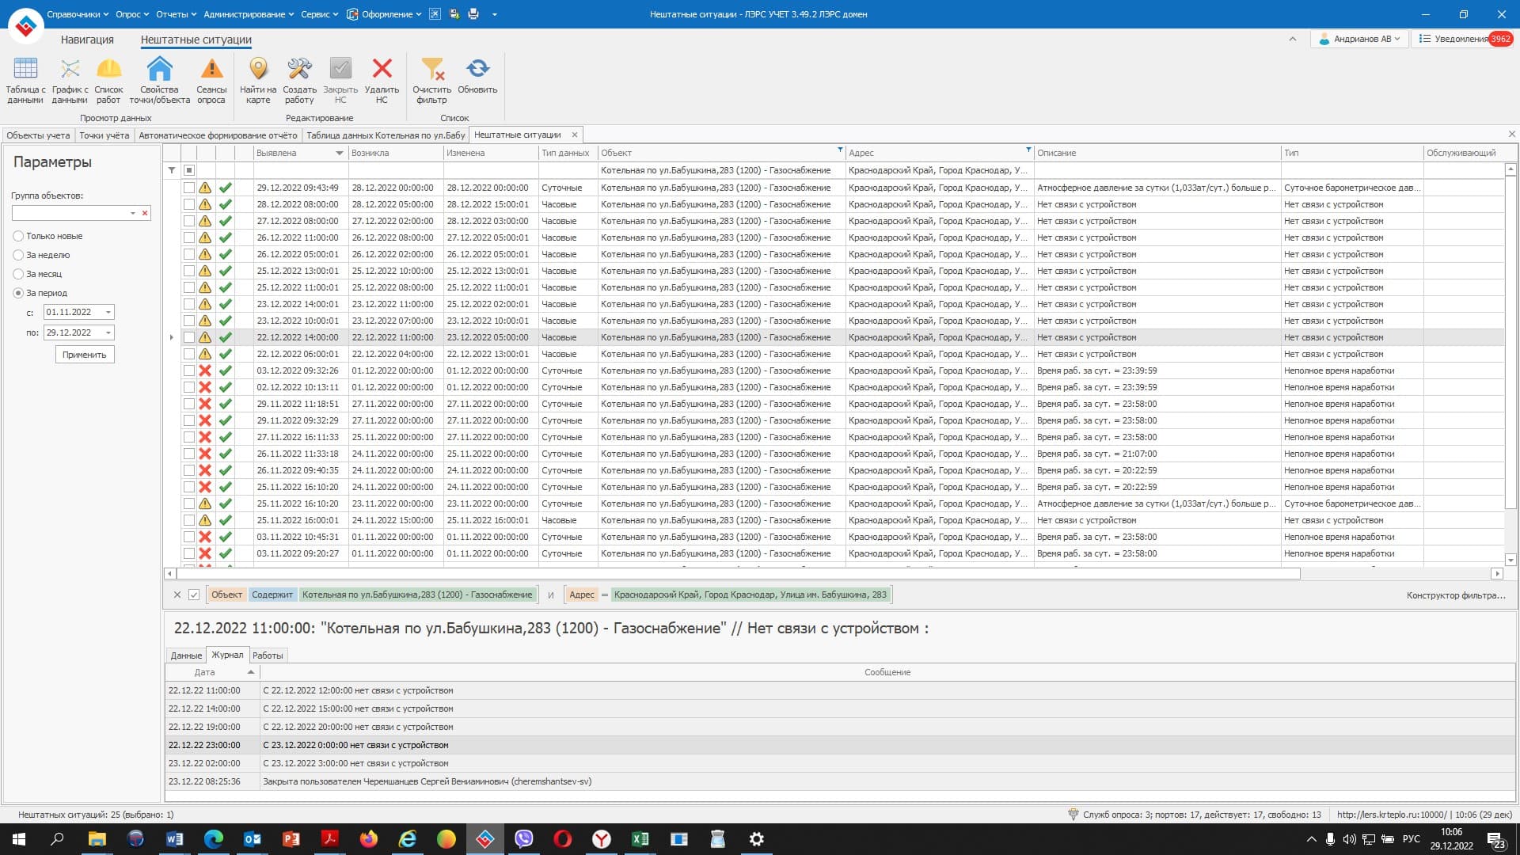The image size is (1520, 855).
Task: Open Excel from the taskbar
Action: click(640, 839)
